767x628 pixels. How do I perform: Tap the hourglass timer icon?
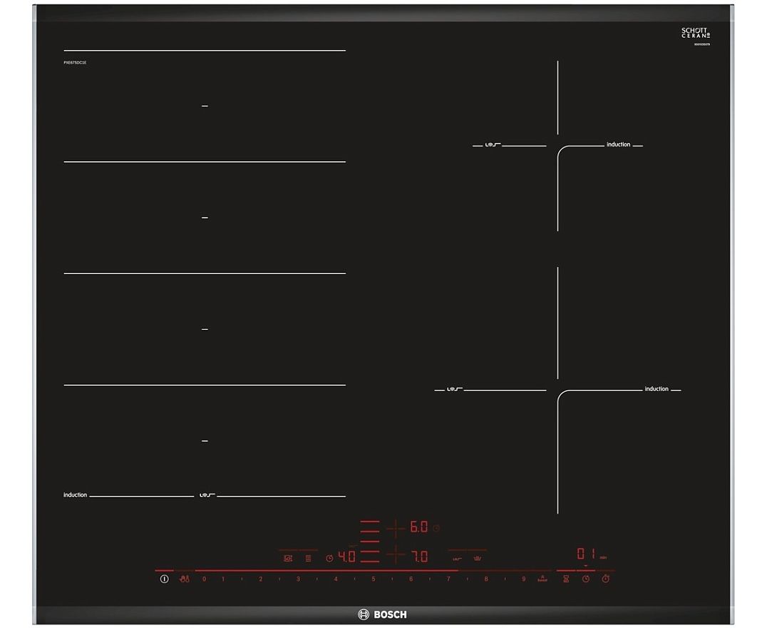click(x=565, y=579)
